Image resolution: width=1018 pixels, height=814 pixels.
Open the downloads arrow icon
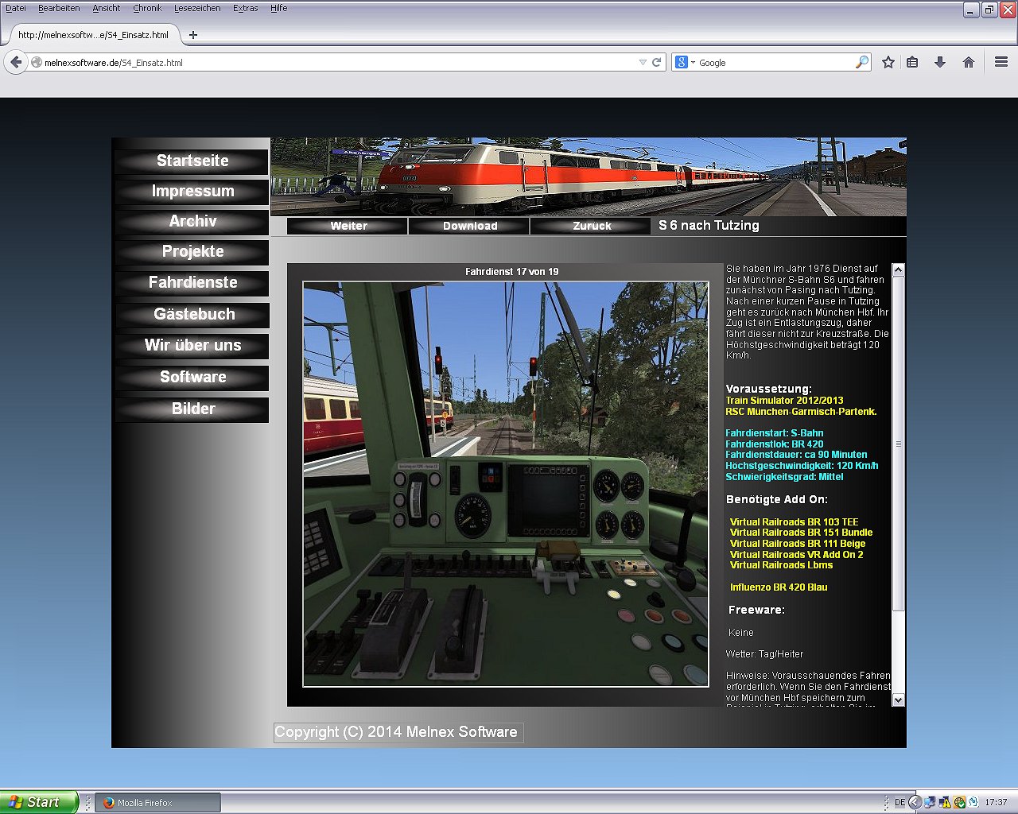[x=940, y=62]
